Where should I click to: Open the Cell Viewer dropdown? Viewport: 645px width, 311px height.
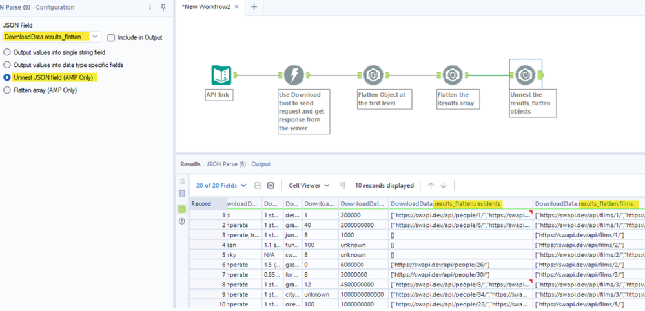pos(309,186)
